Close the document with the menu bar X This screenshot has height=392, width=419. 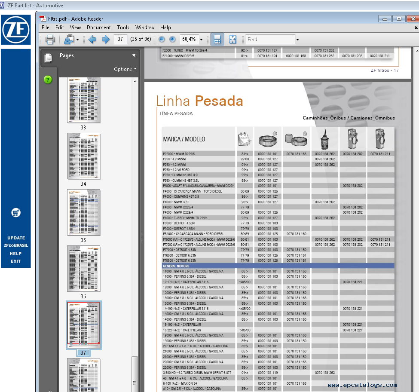tap(416, 28)
